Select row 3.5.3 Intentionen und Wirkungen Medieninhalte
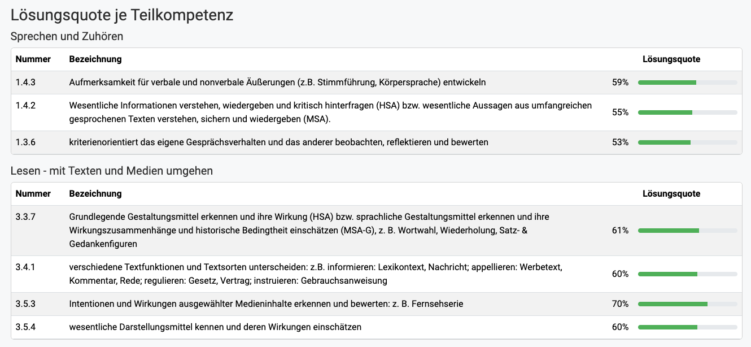 (376, 304)
